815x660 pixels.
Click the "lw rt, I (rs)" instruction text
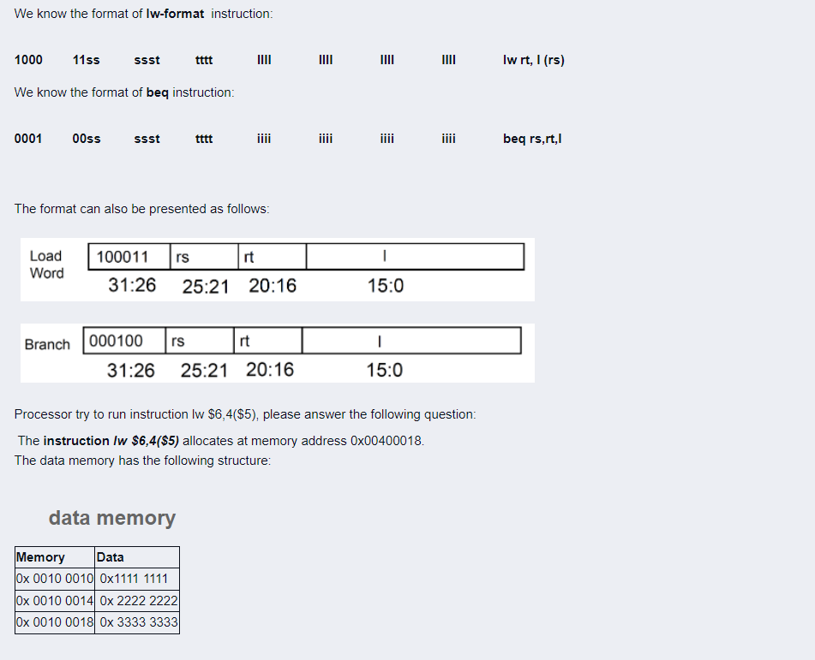(533, 60)
